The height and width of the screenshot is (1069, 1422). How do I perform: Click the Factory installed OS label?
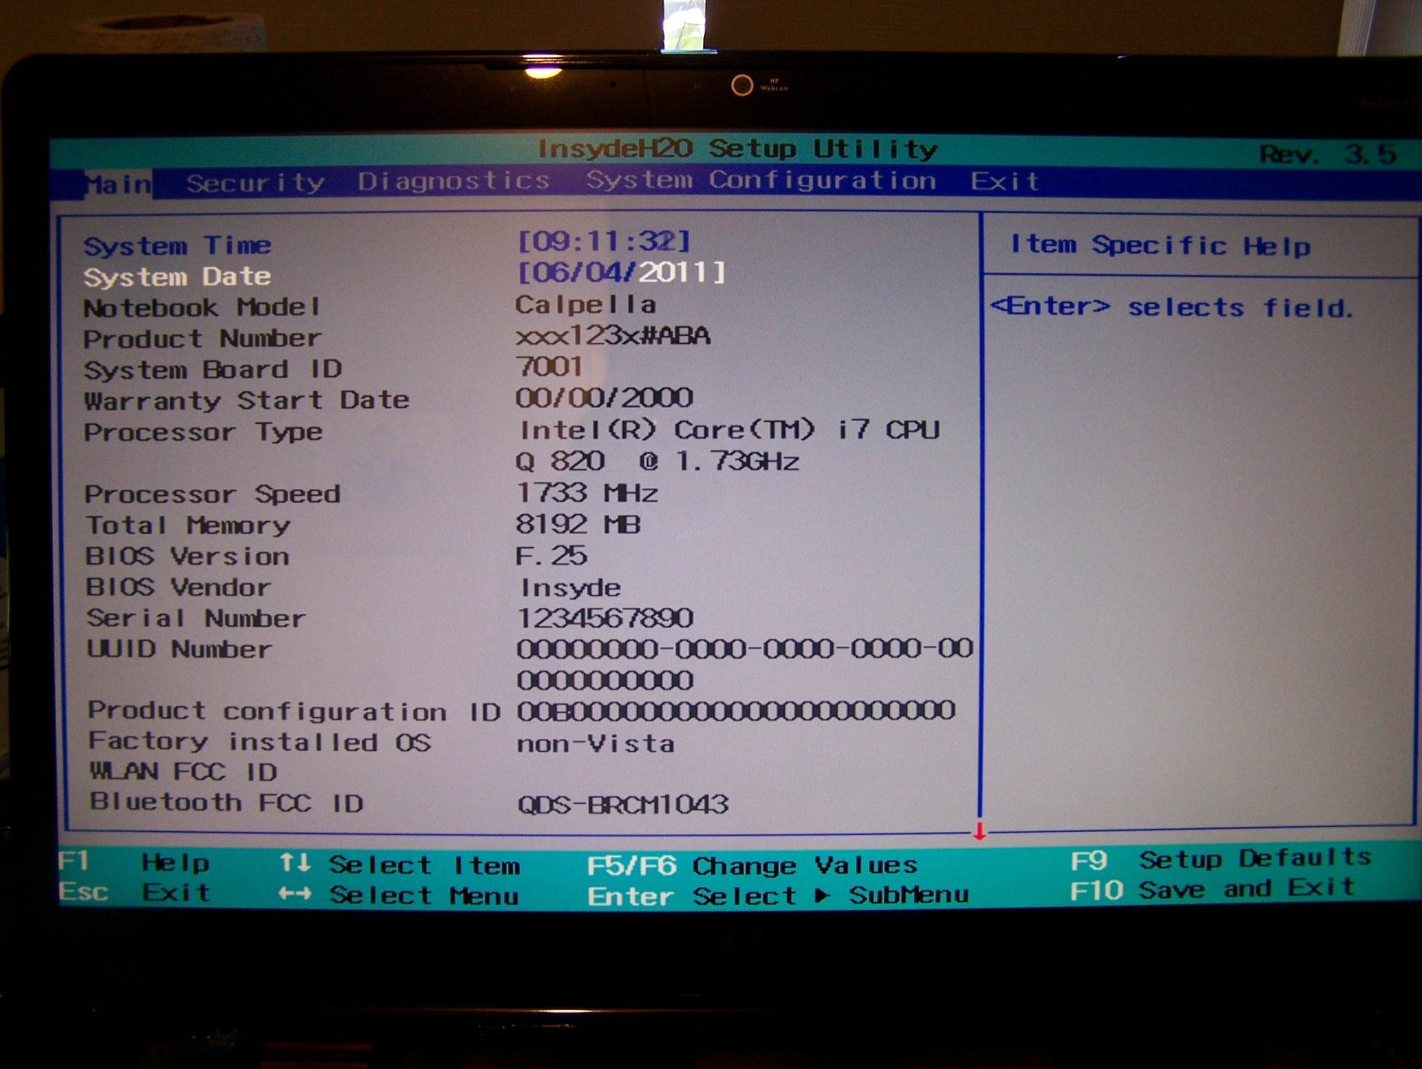(x=260, y=742)
